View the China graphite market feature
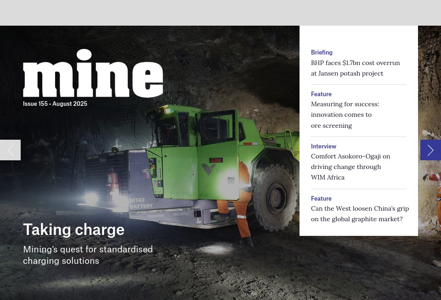The height and width of the screenshot is (300, 441). (x=360, y=213)
